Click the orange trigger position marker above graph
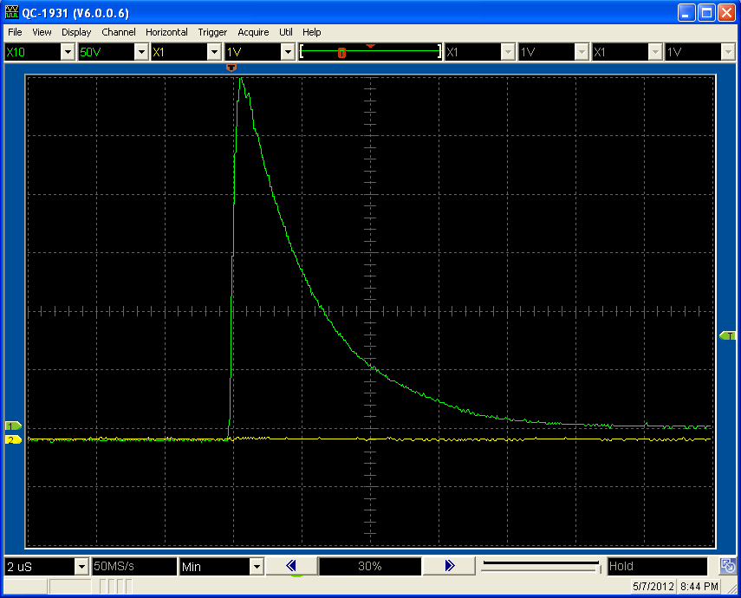Image resolution: width=741 pixels, height=598 pixels. 231,68
